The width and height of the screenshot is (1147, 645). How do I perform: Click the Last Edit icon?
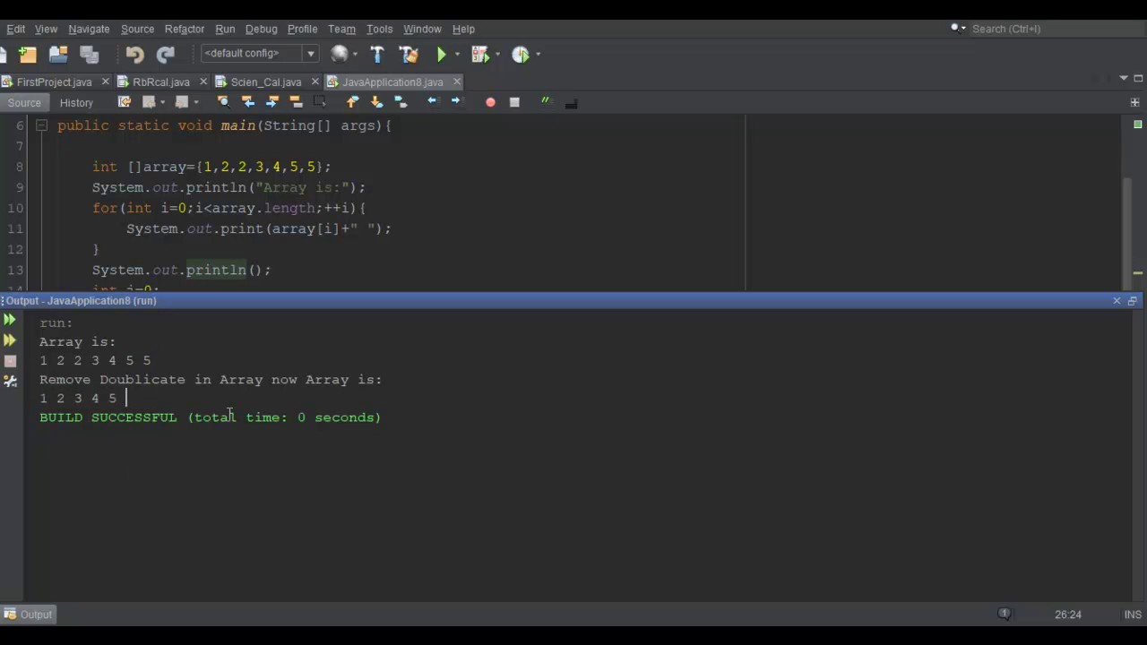coord(125,102)
